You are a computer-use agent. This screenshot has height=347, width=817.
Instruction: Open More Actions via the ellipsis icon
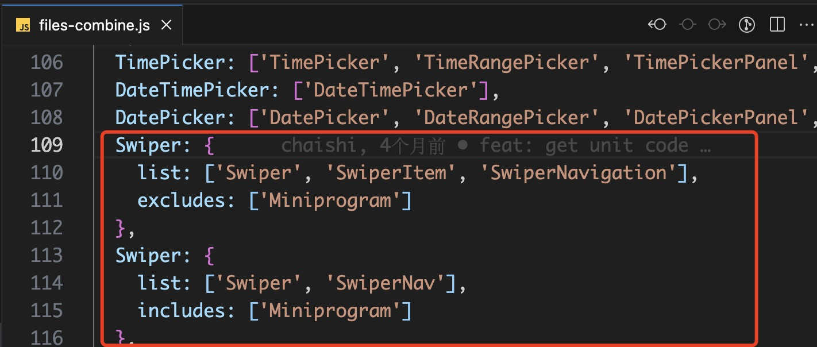point(807,24)
